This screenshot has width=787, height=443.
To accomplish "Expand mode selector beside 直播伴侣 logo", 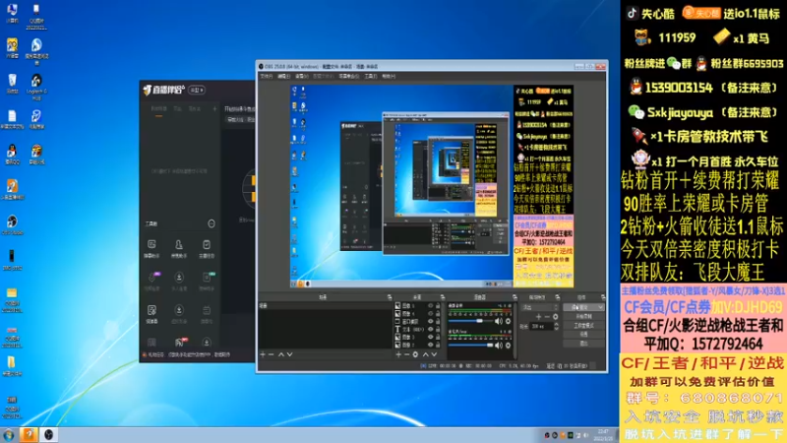I will tap(197, 90).
